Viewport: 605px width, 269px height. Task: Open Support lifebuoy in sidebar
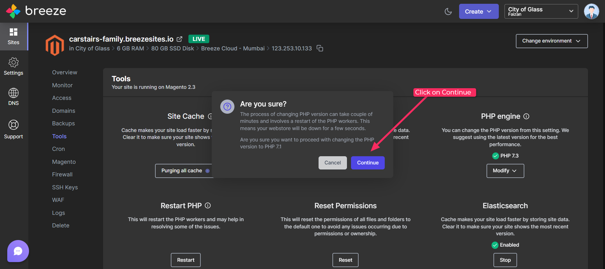[x=14, y=129]
